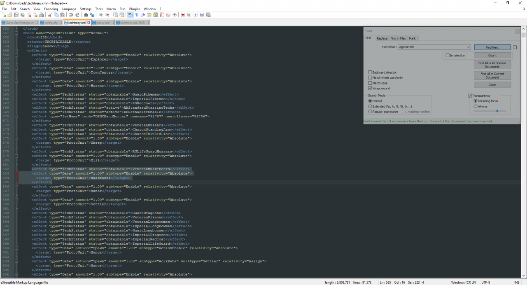Click the Zoom In toolbar icon
Viewport: 527px width, 285px height.
100,15
